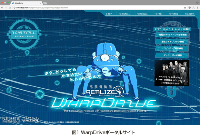Click the 悪性サイトブロック機能 button
The height and width of the screenshot is (138, 200).
click(172, 42)
